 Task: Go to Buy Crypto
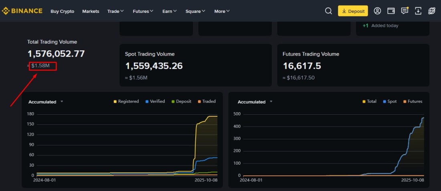pos(62,11)
